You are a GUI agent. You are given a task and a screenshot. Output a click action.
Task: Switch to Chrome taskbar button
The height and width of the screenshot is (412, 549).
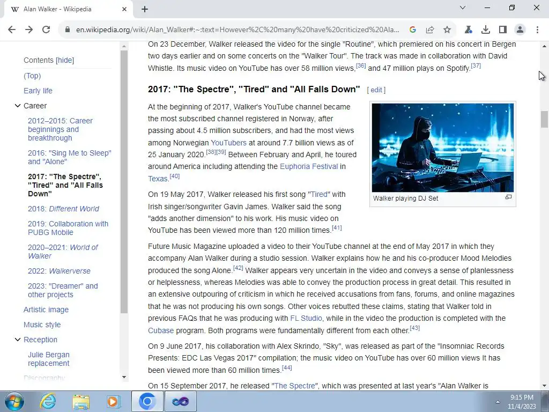(147, 401)
